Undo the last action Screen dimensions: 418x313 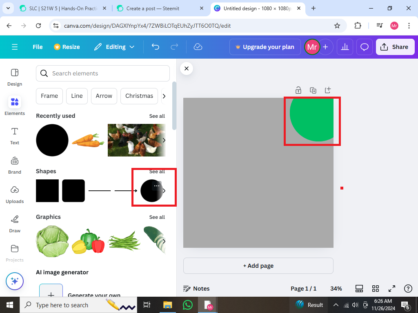[x=156, y=47]
